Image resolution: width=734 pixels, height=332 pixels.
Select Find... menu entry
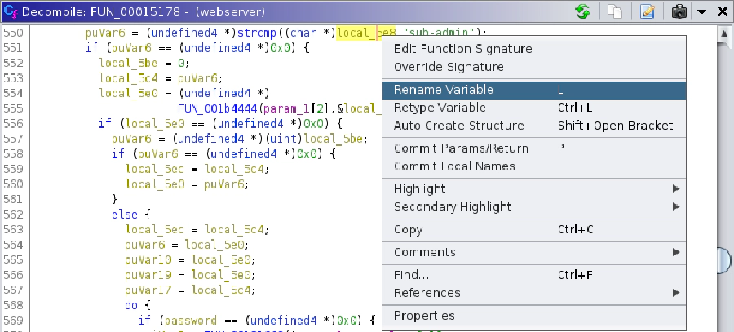pos(534,275)
